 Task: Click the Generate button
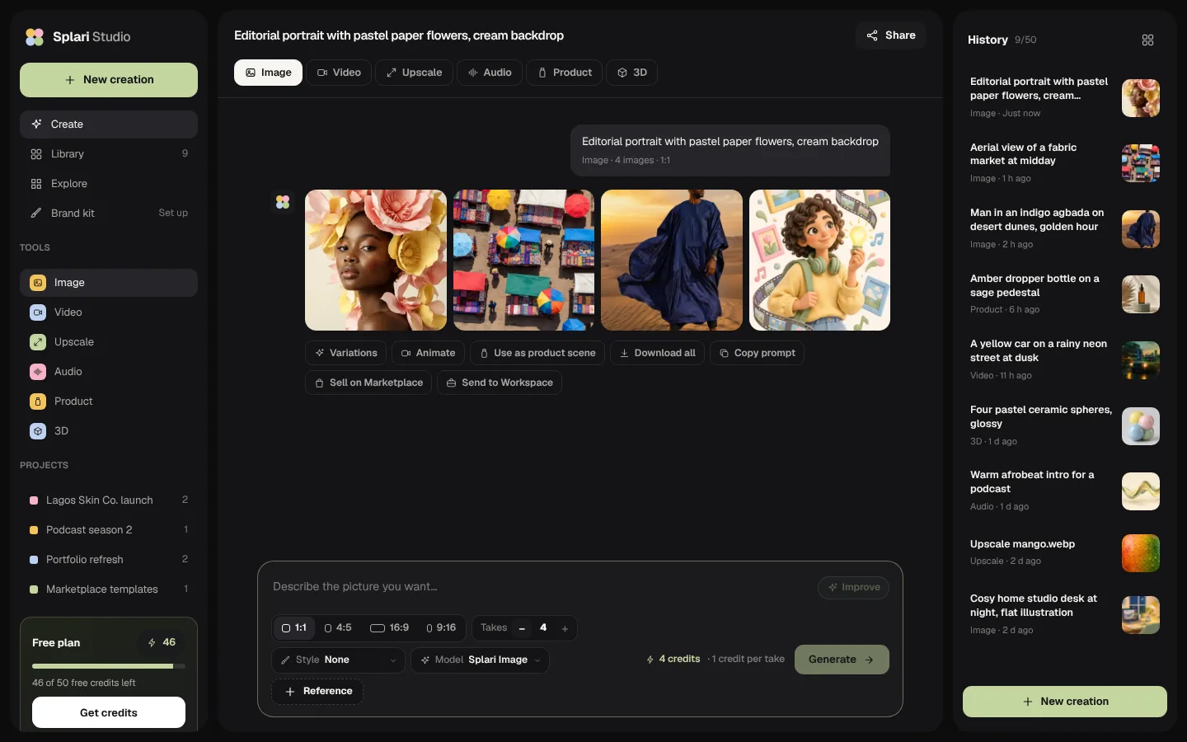point(842,660)
